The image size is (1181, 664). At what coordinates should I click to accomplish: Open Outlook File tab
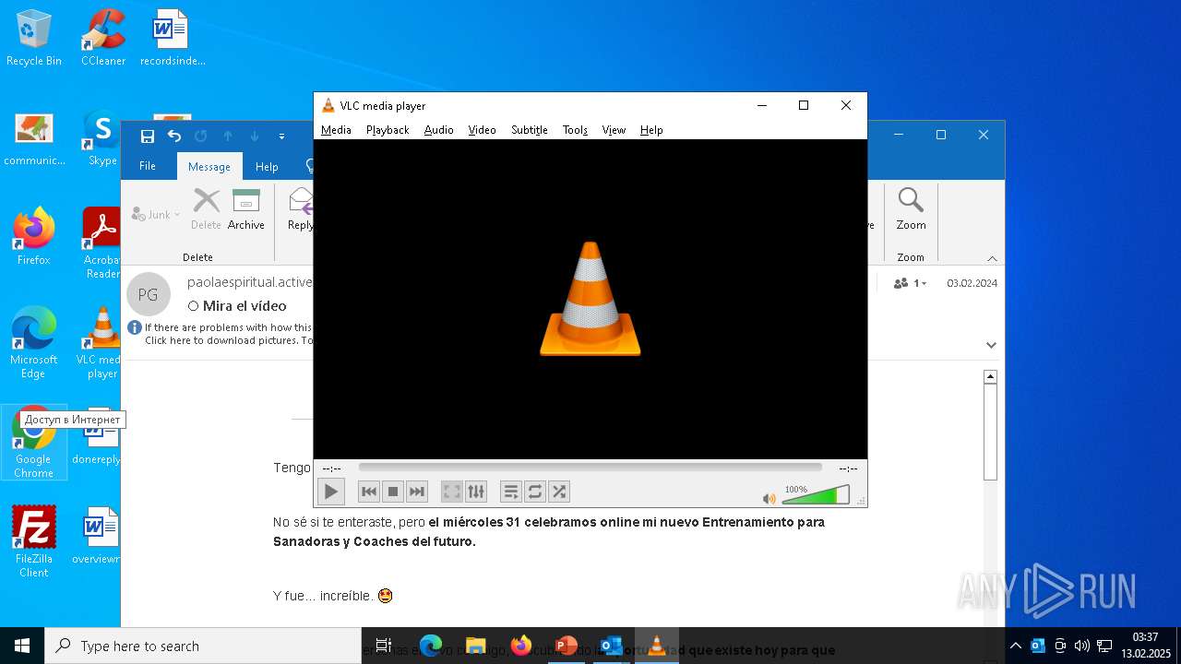coord(148,167)
